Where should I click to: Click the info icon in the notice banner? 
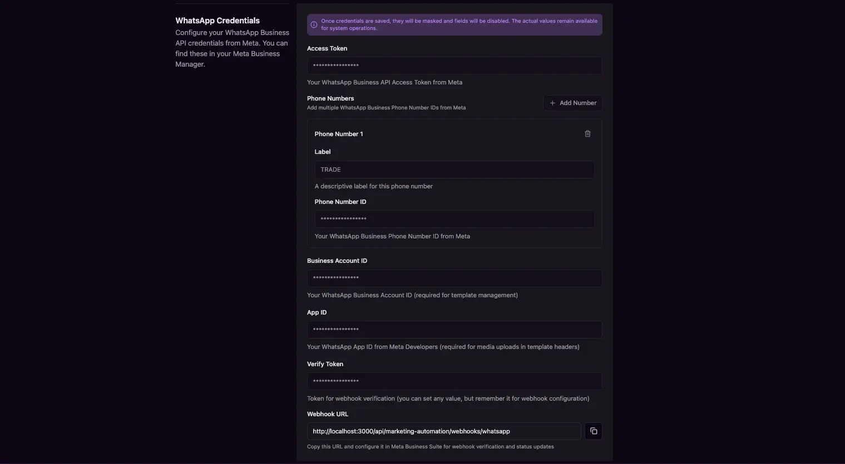coord(314,24)
